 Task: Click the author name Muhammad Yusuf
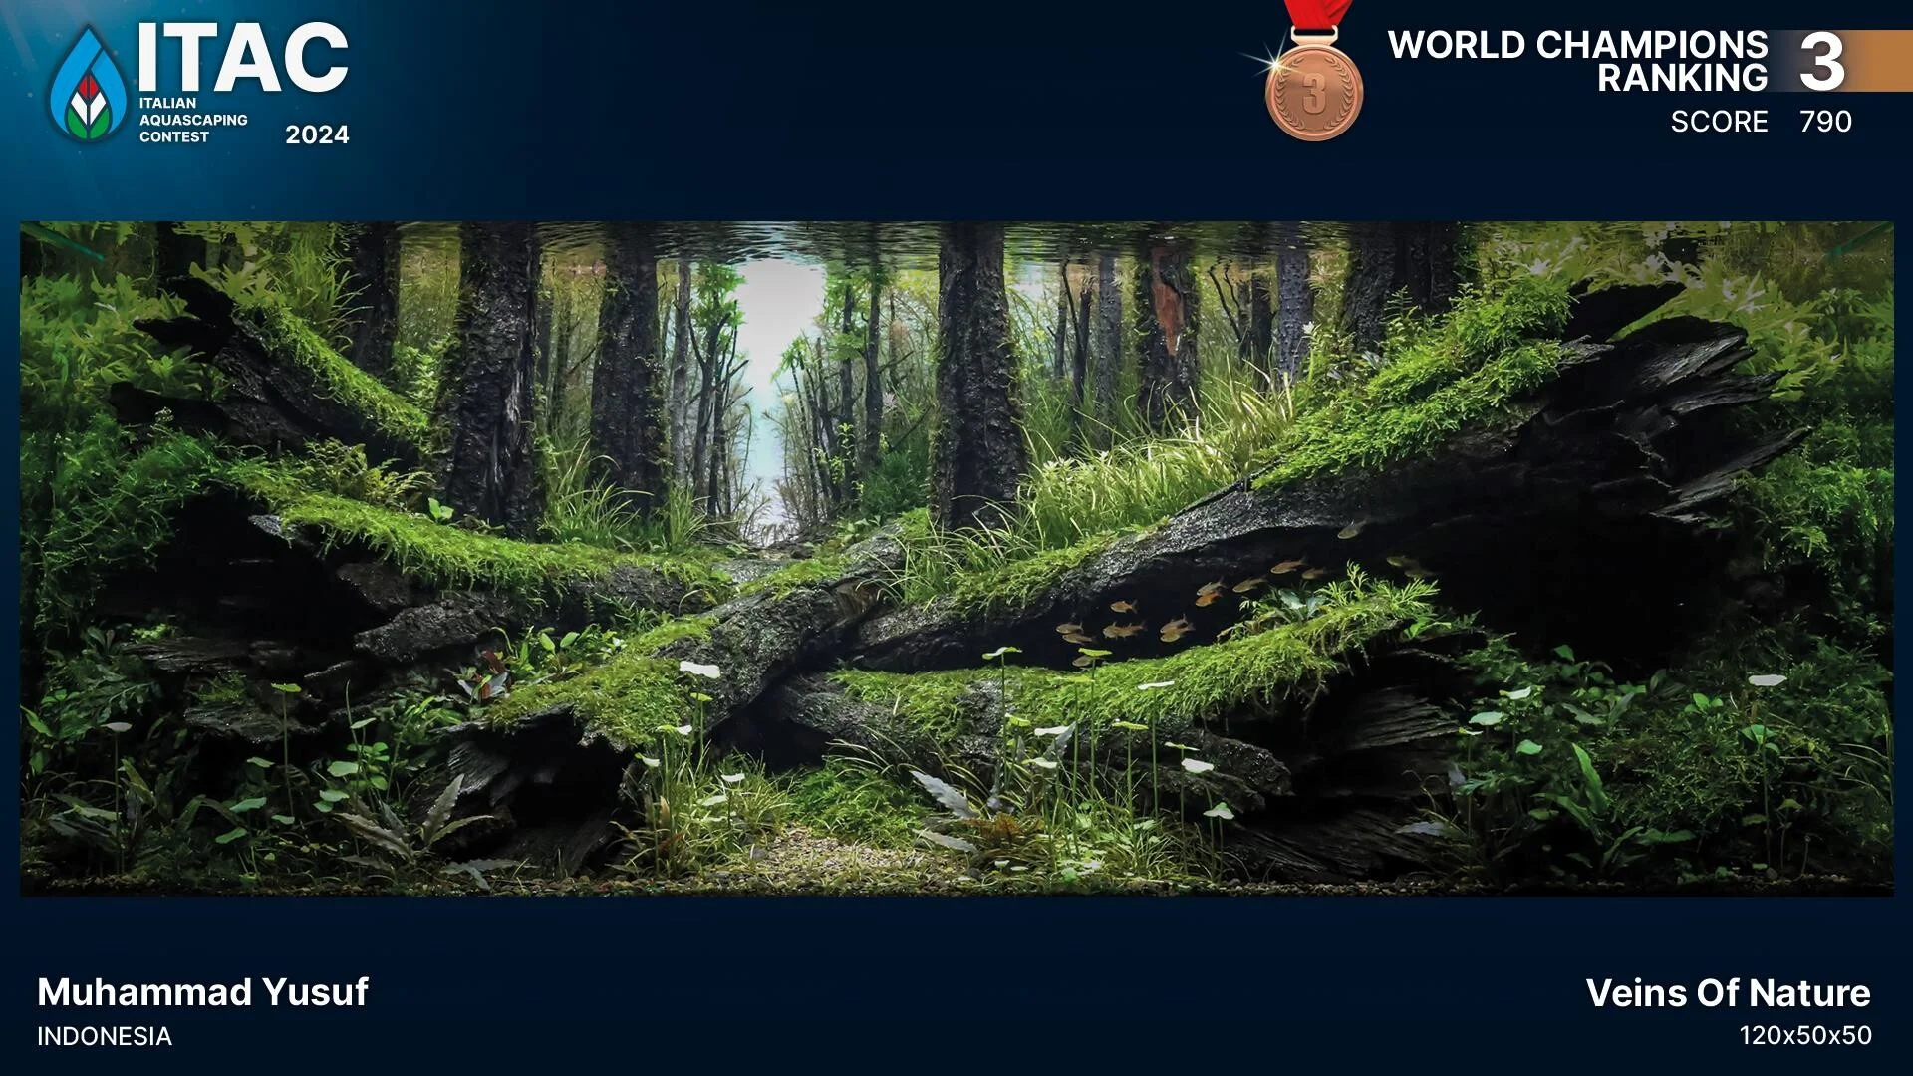202,992
